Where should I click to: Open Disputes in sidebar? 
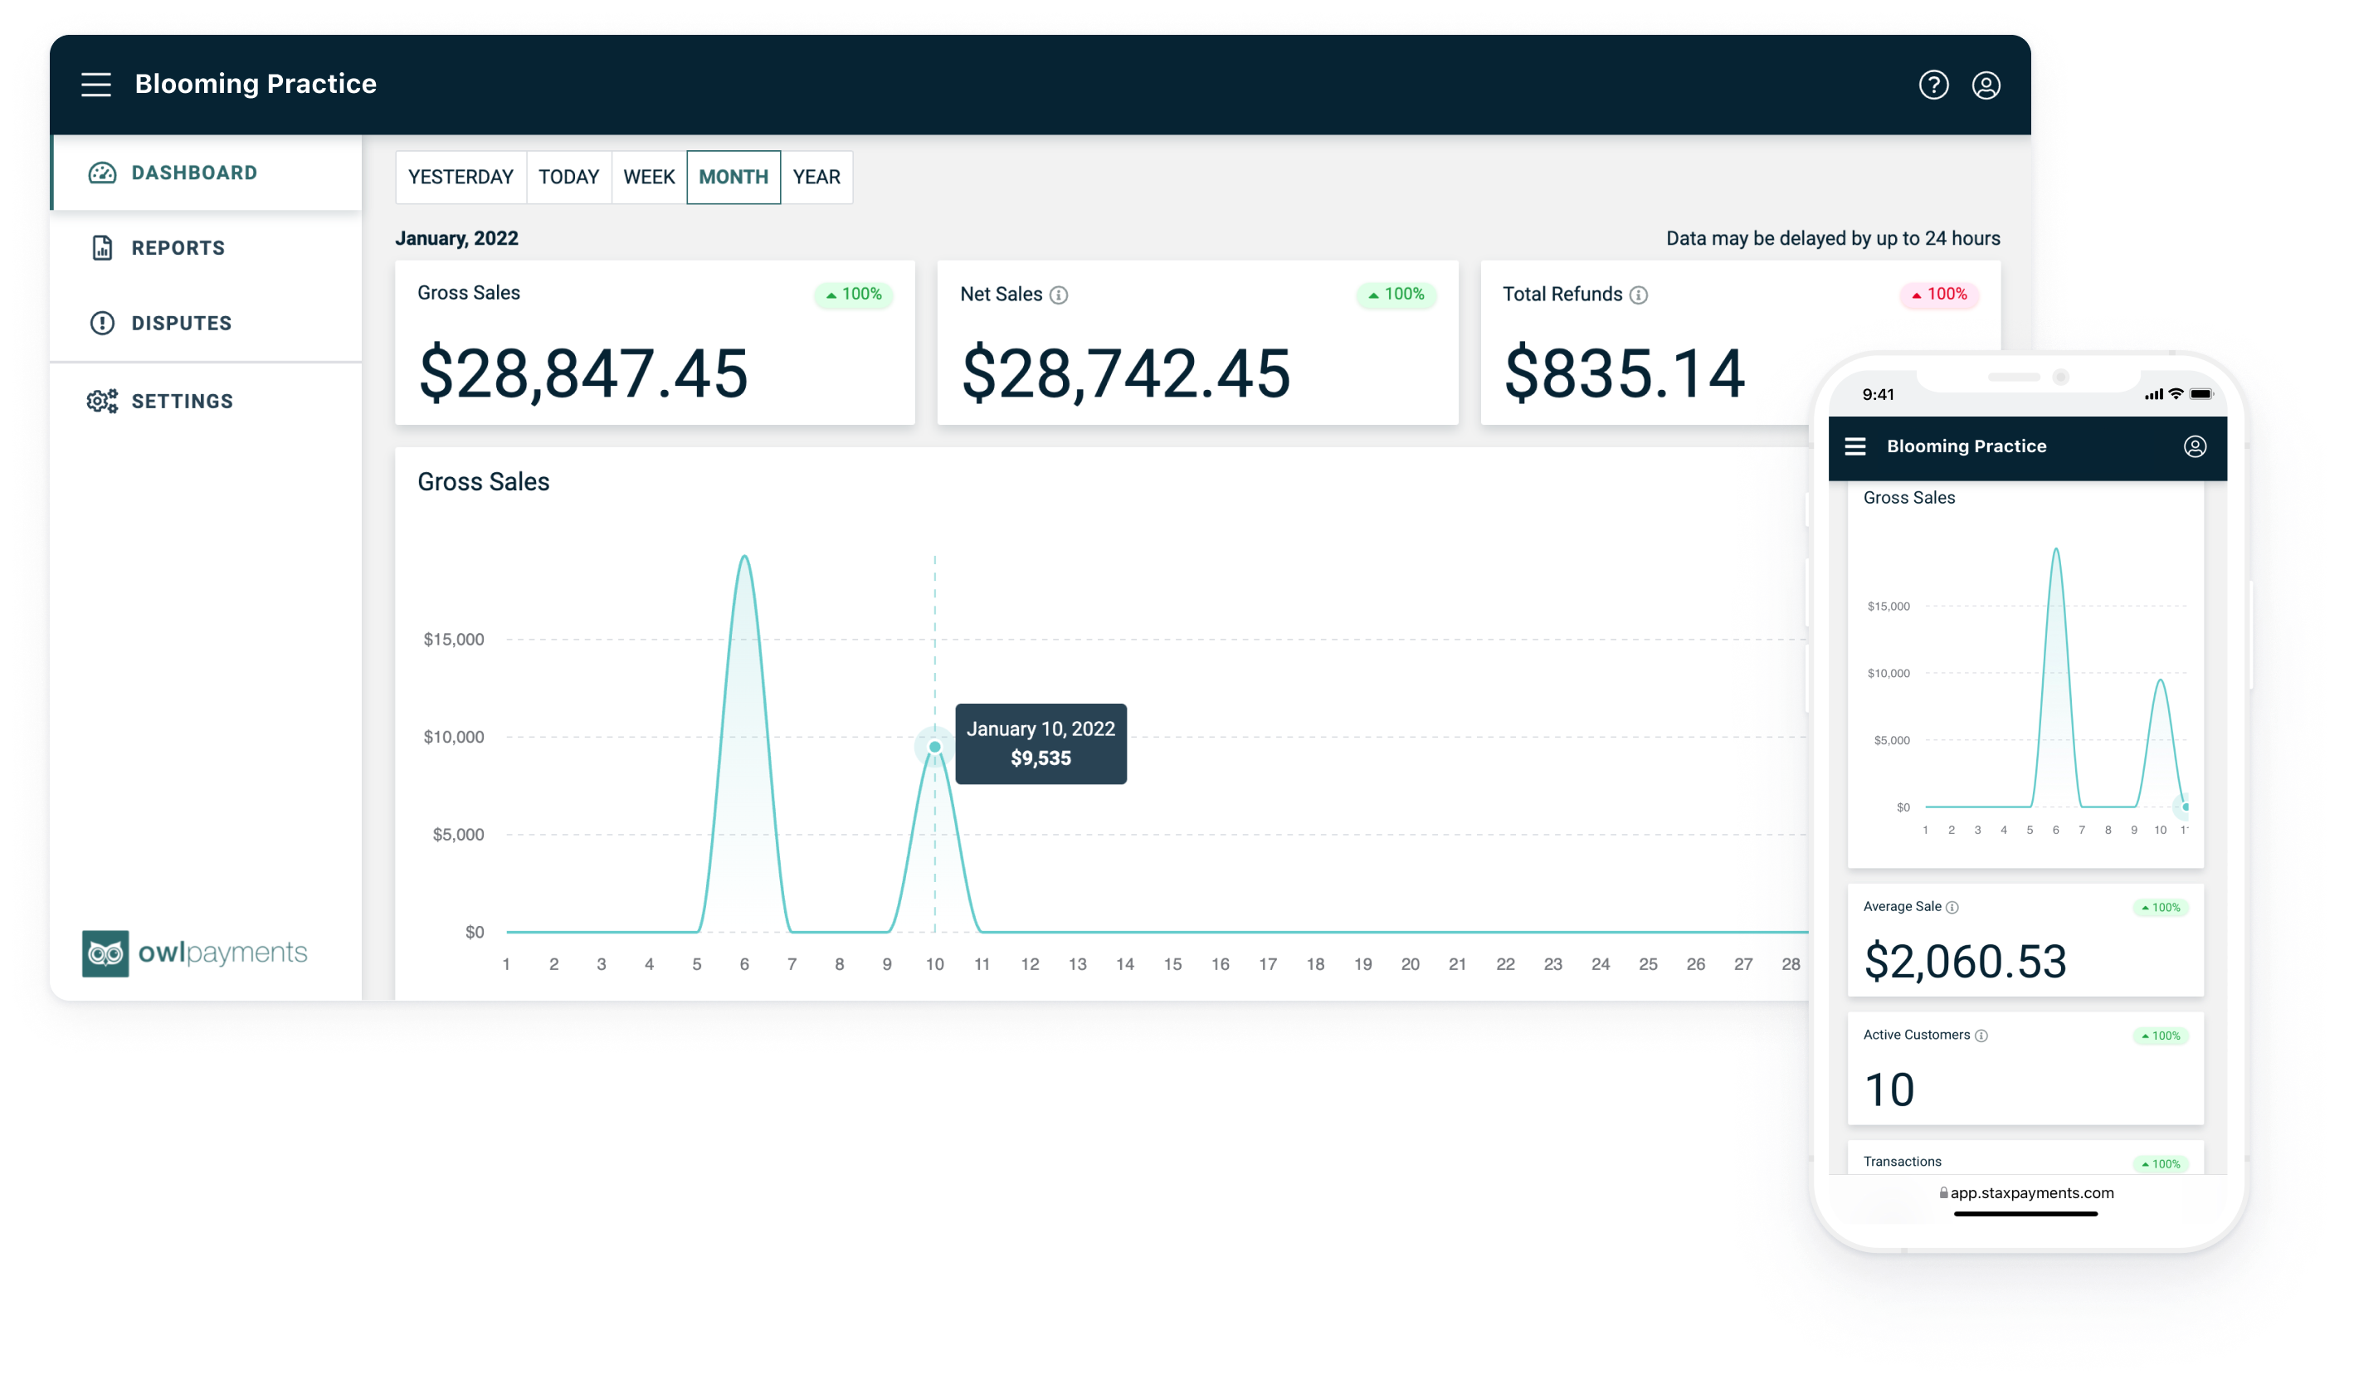(x=207, y=323)
